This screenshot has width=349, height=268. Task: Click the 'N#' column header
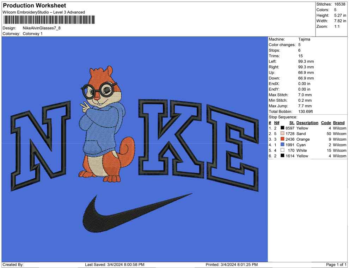(x=277, y=122)
